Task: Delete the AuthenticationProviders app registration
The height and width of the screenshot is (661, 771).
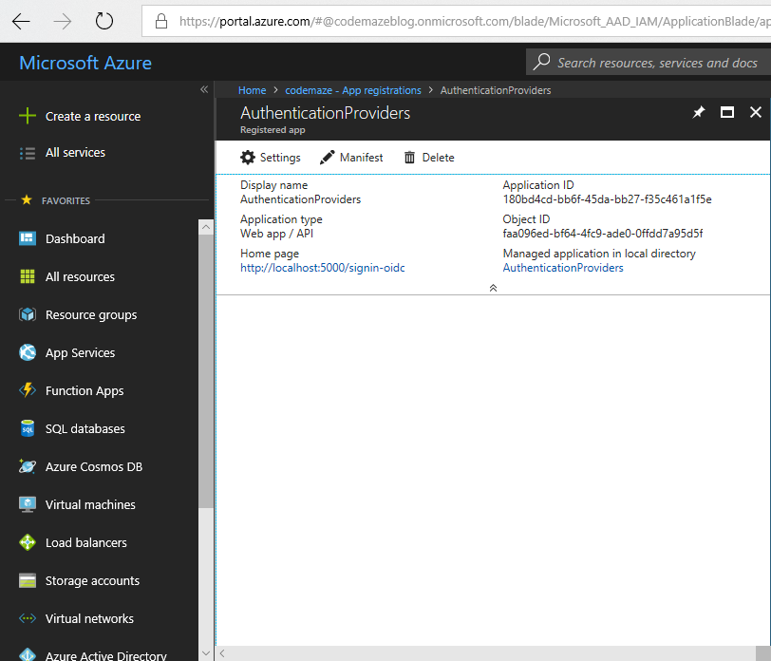Action: tap(429, 158)
